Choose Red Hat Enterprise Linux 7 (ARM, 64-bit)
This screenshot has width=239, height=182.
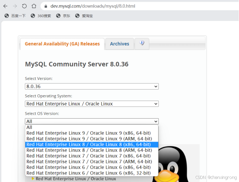[92, 162]
